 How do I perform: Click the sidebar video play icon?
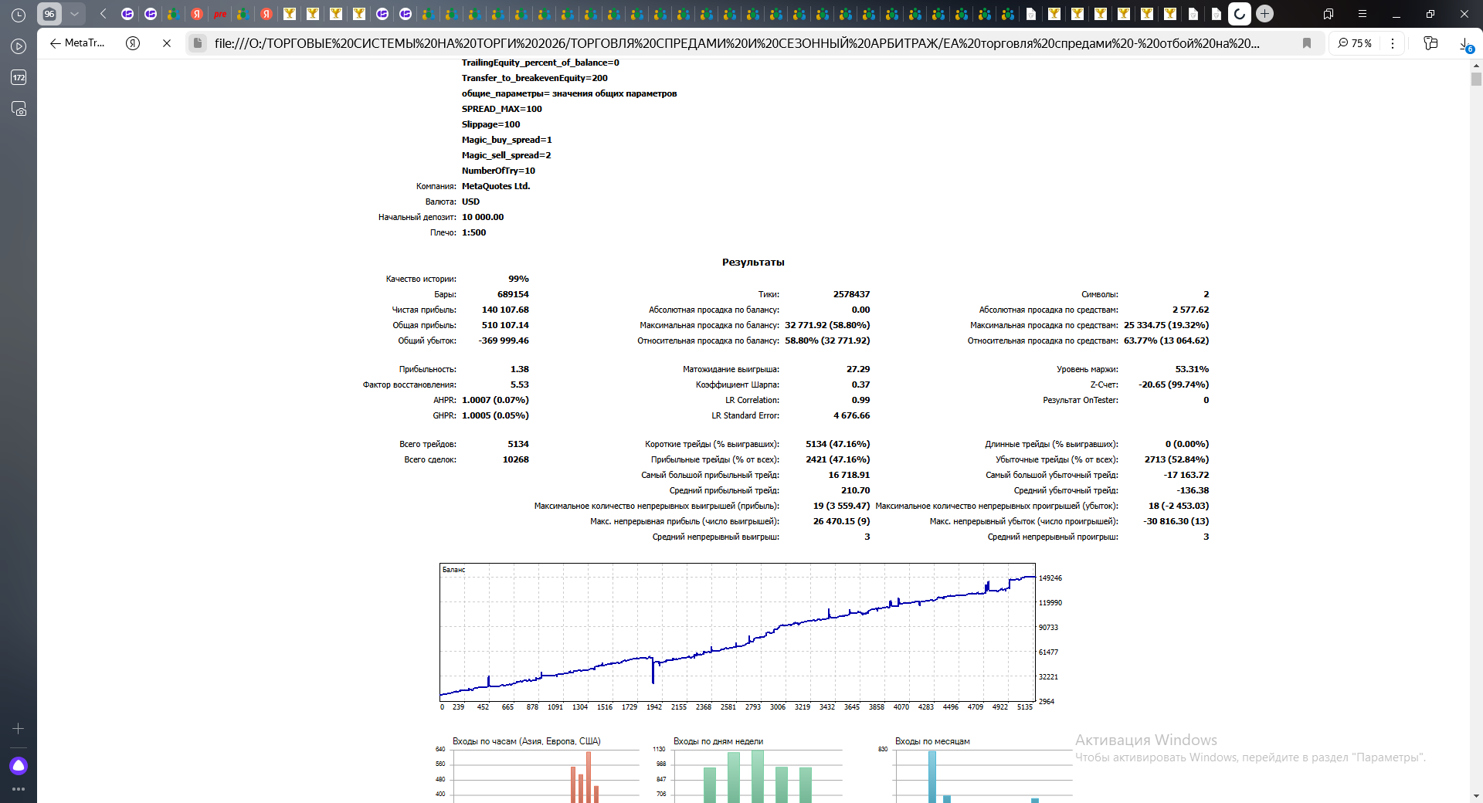click(x=19, y=46)
